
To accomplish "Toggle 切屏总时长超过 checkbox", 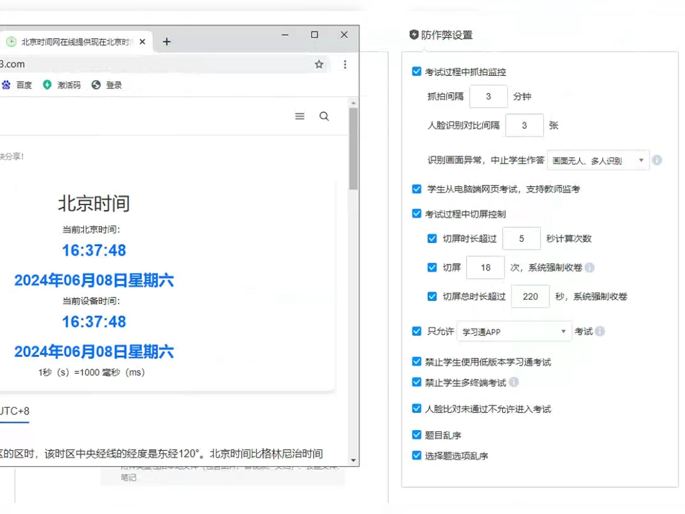I will pyautogui.click(x=432, y=297).
